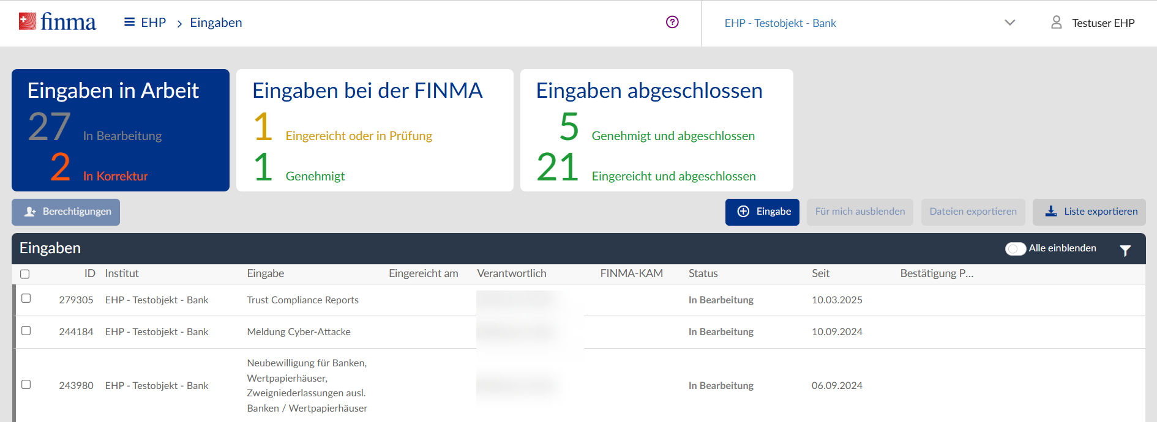This screenshot has width=1157, height=422.
Task: Open the Trust Compliance Reports row
Action: (x=302, y=300)
